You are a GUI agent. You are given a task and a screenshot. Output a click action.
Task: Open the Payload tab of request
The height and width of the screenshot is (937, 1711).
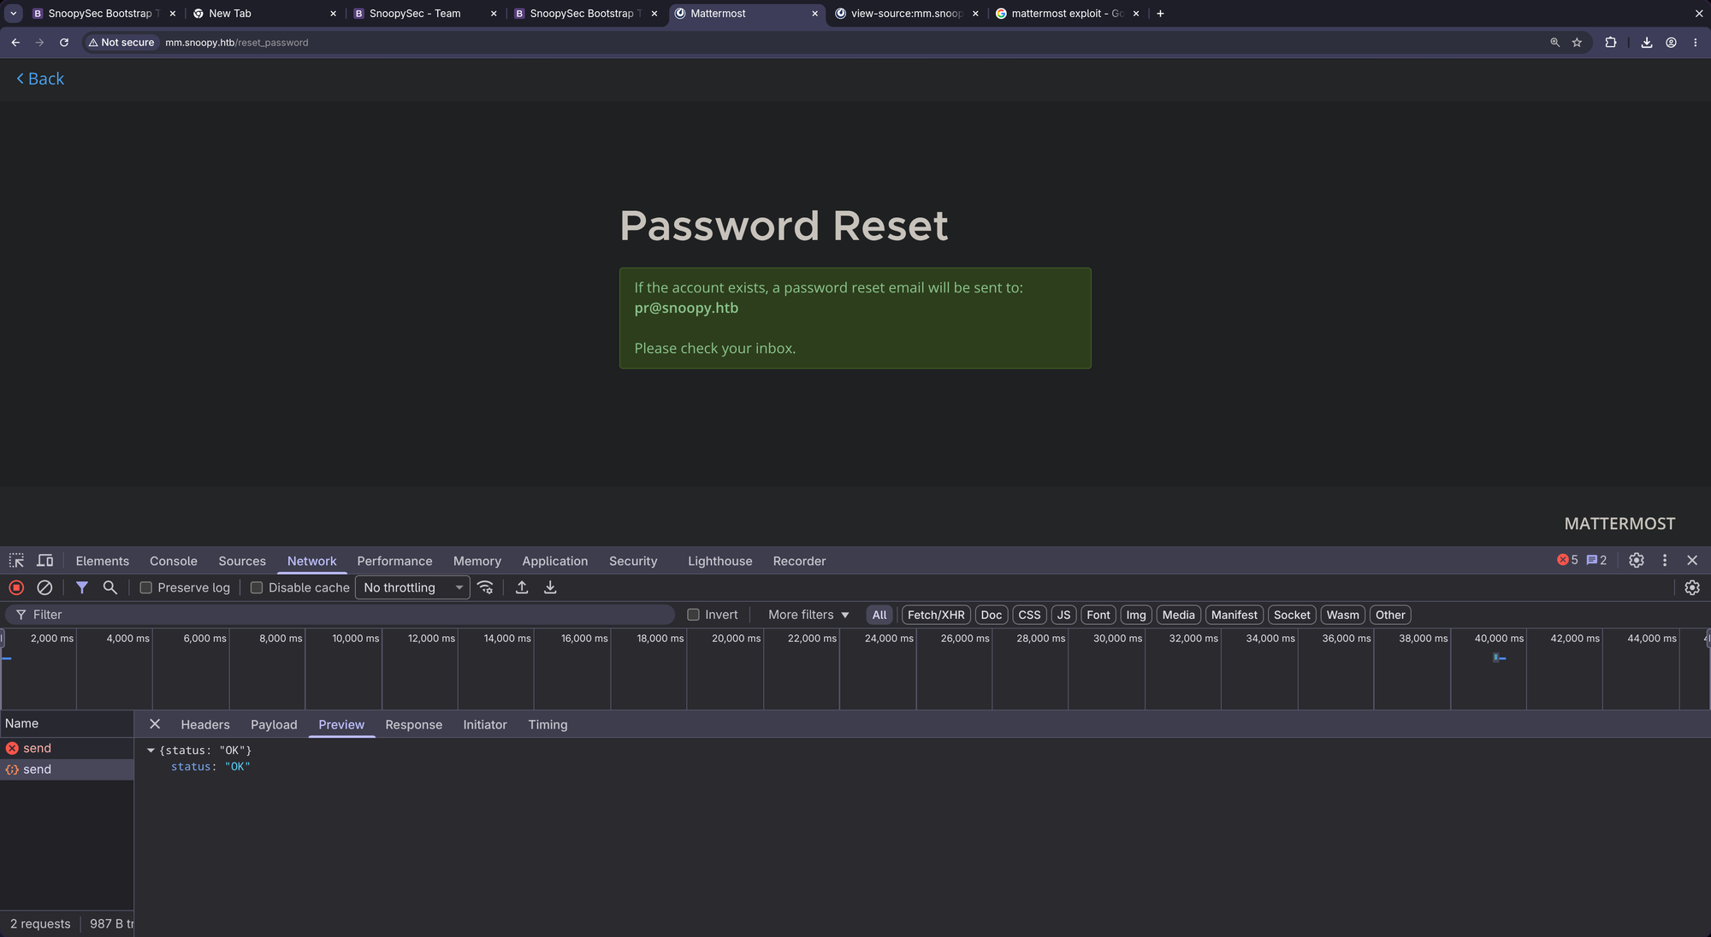(274, 724)
